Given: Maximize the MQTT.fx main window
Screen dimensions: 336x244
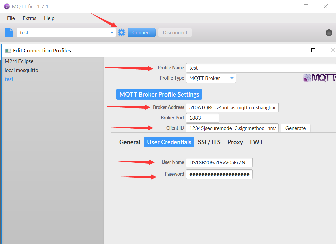Looking at the screenshot, I should pos(306,6).
